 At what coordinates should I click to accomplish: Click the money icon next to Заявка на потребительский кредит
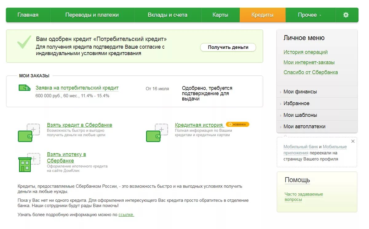(x=25, y=88)
